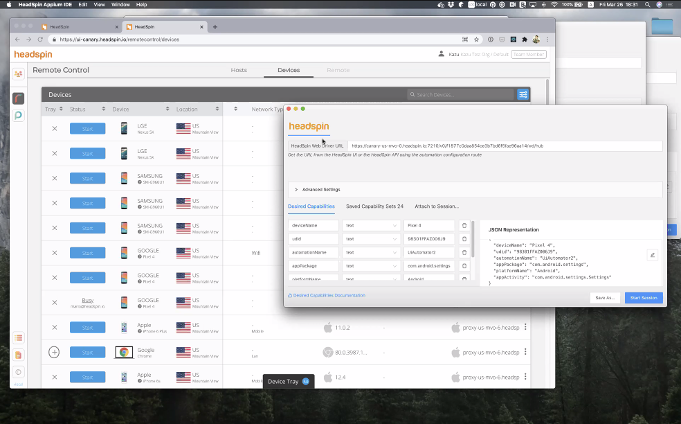Open type dropdown for udid capability
This screenshot has height=424, width=681.
click(371, 239)
